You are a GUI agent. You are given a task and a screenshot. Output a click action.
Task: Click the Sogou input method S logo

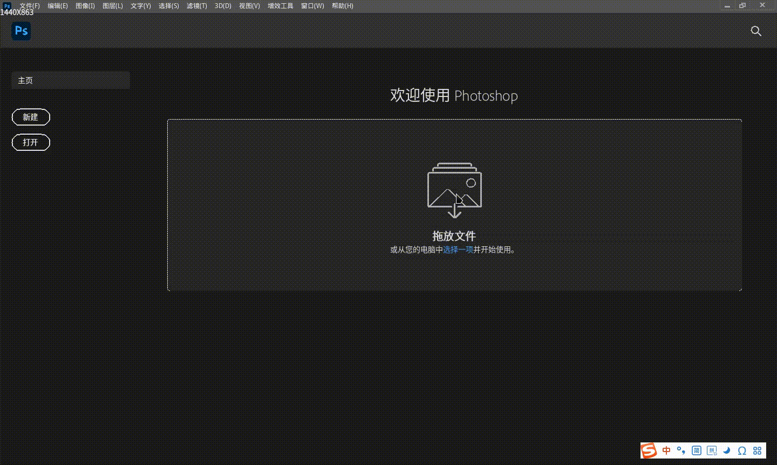pos(649,450)
